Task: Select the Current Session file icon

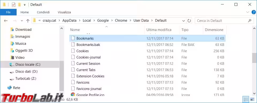Action: point(73,64)
